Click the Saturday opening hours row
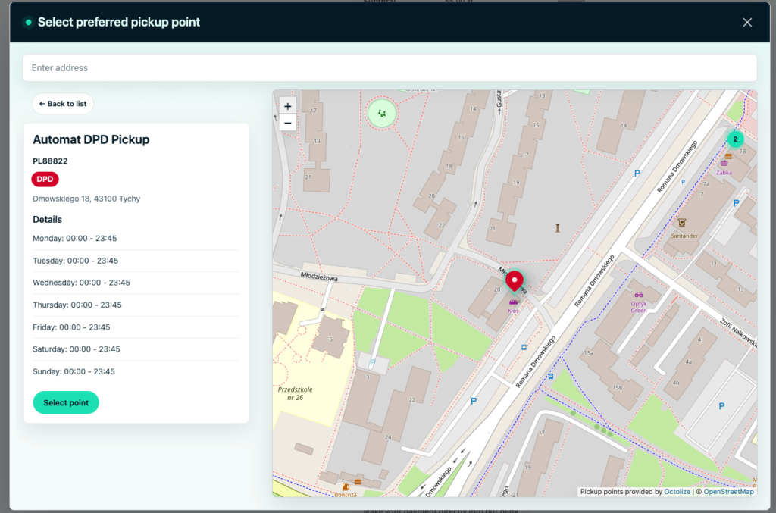This screenshot has width=776, height=513. [x=136, y=349]
